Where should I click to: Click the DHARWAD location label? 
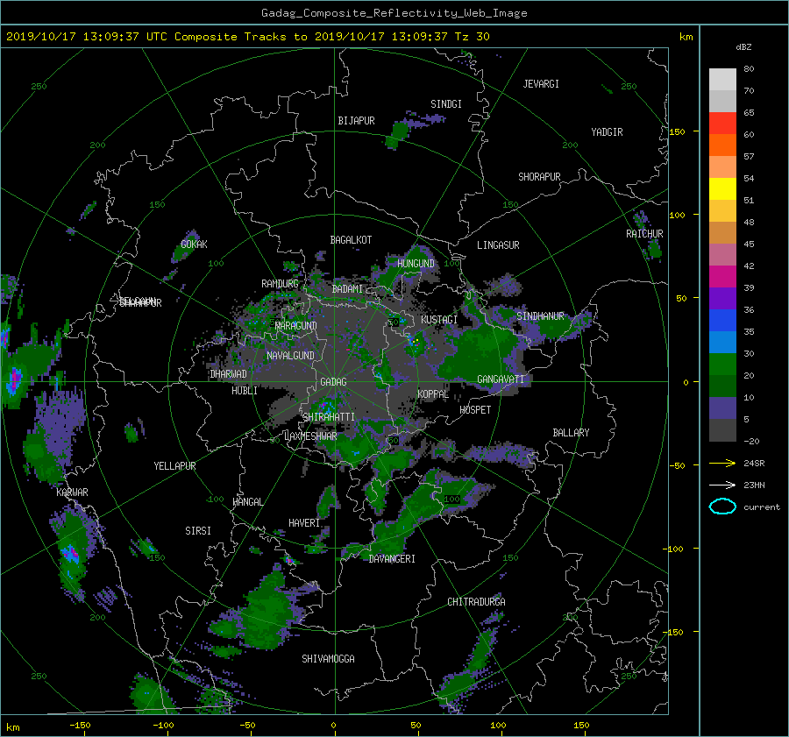point(228,374)
